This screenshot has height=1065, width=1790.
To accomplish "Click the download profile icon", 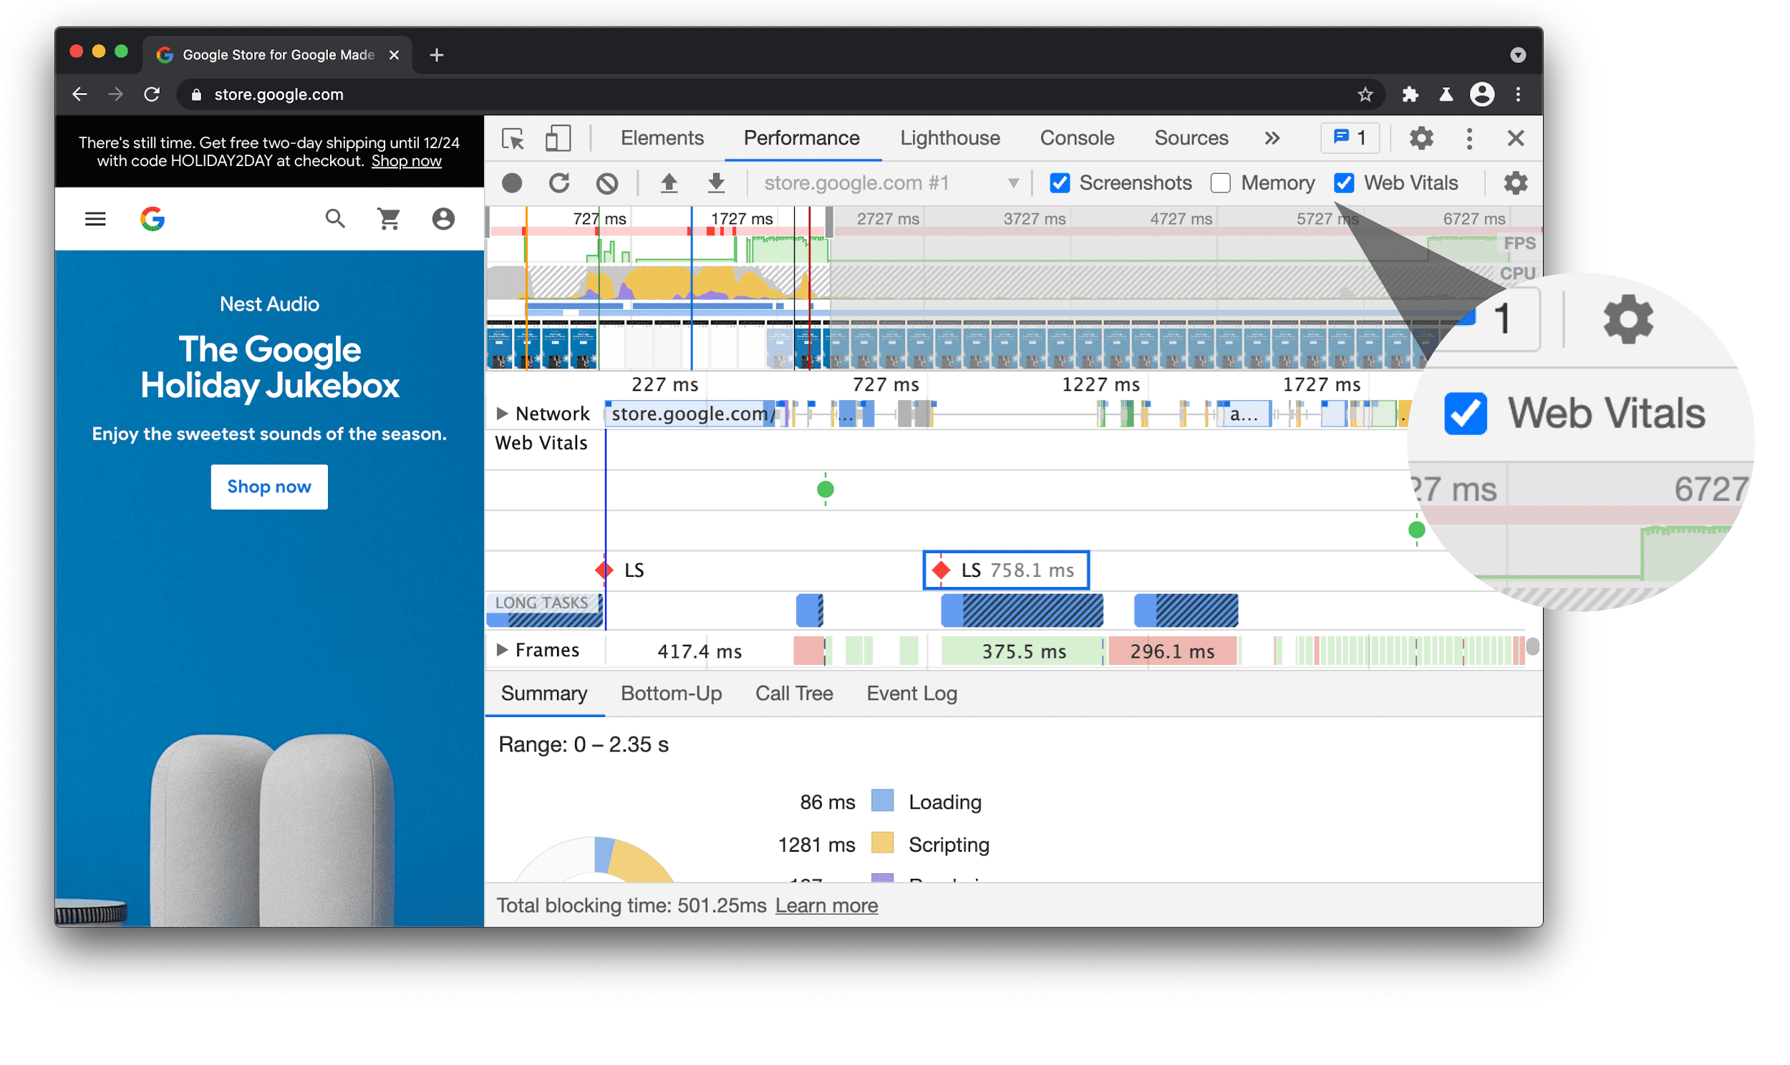I will pyautogui.click(x=716, y=184).
